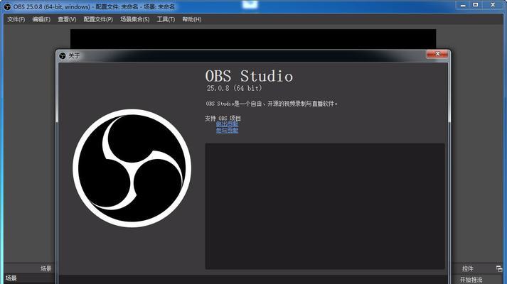Maximize the main OBS window
The height and width of the screenshot is (284, 507).
[x=475, y=5]
